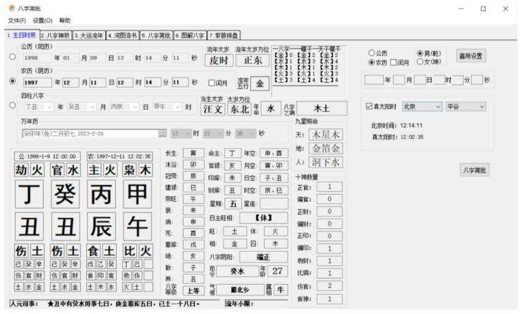Open the 北京 city dropdown

[x=421, y=107]
